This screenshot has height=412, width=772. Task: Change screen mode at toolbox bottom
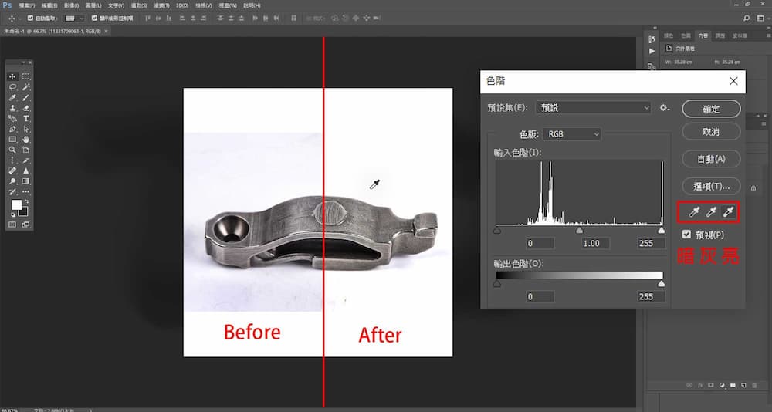[25, 224]
